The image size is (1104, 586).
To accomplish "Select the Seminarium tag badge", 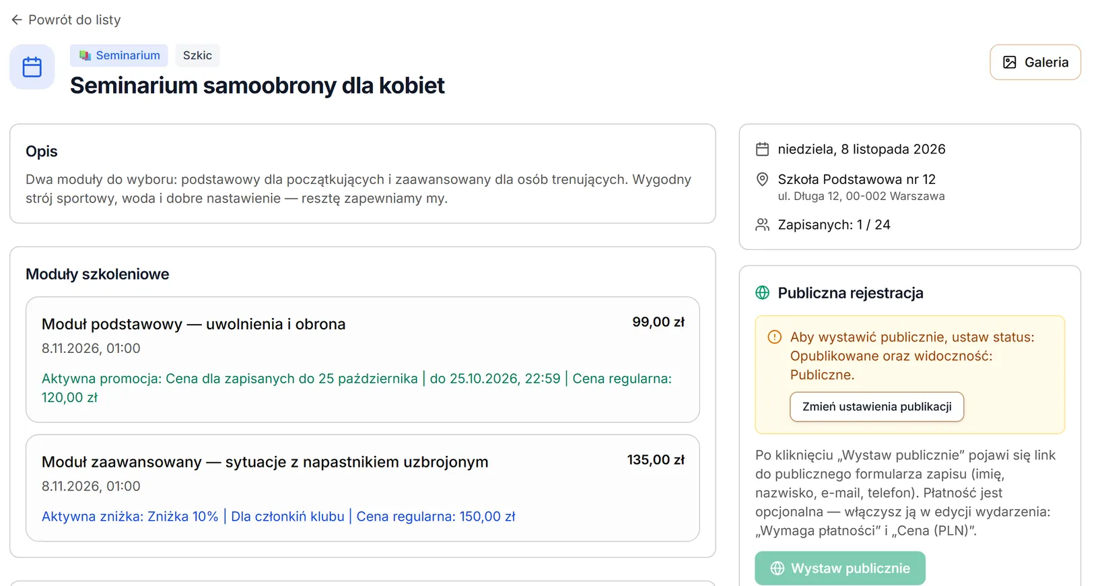I will click(119, 55).
